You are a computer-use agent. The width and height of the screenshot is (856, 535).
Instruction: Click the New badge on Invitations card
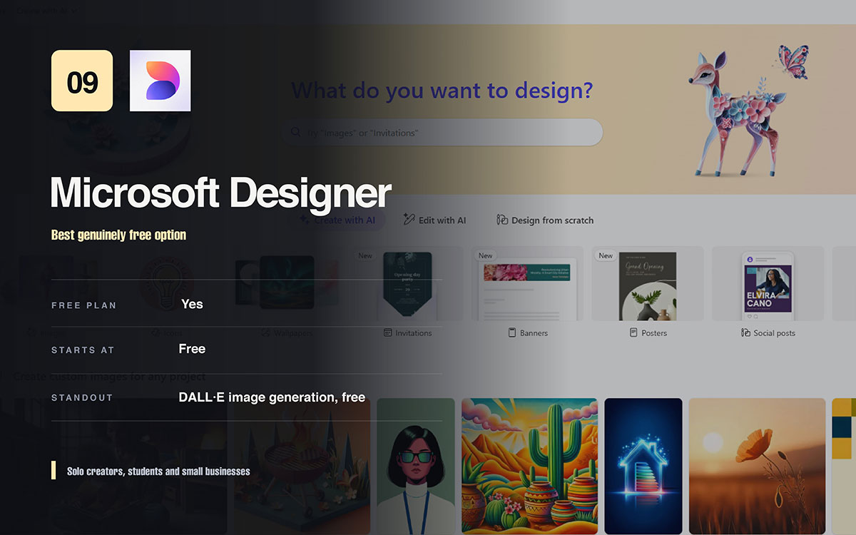(365, 255)
